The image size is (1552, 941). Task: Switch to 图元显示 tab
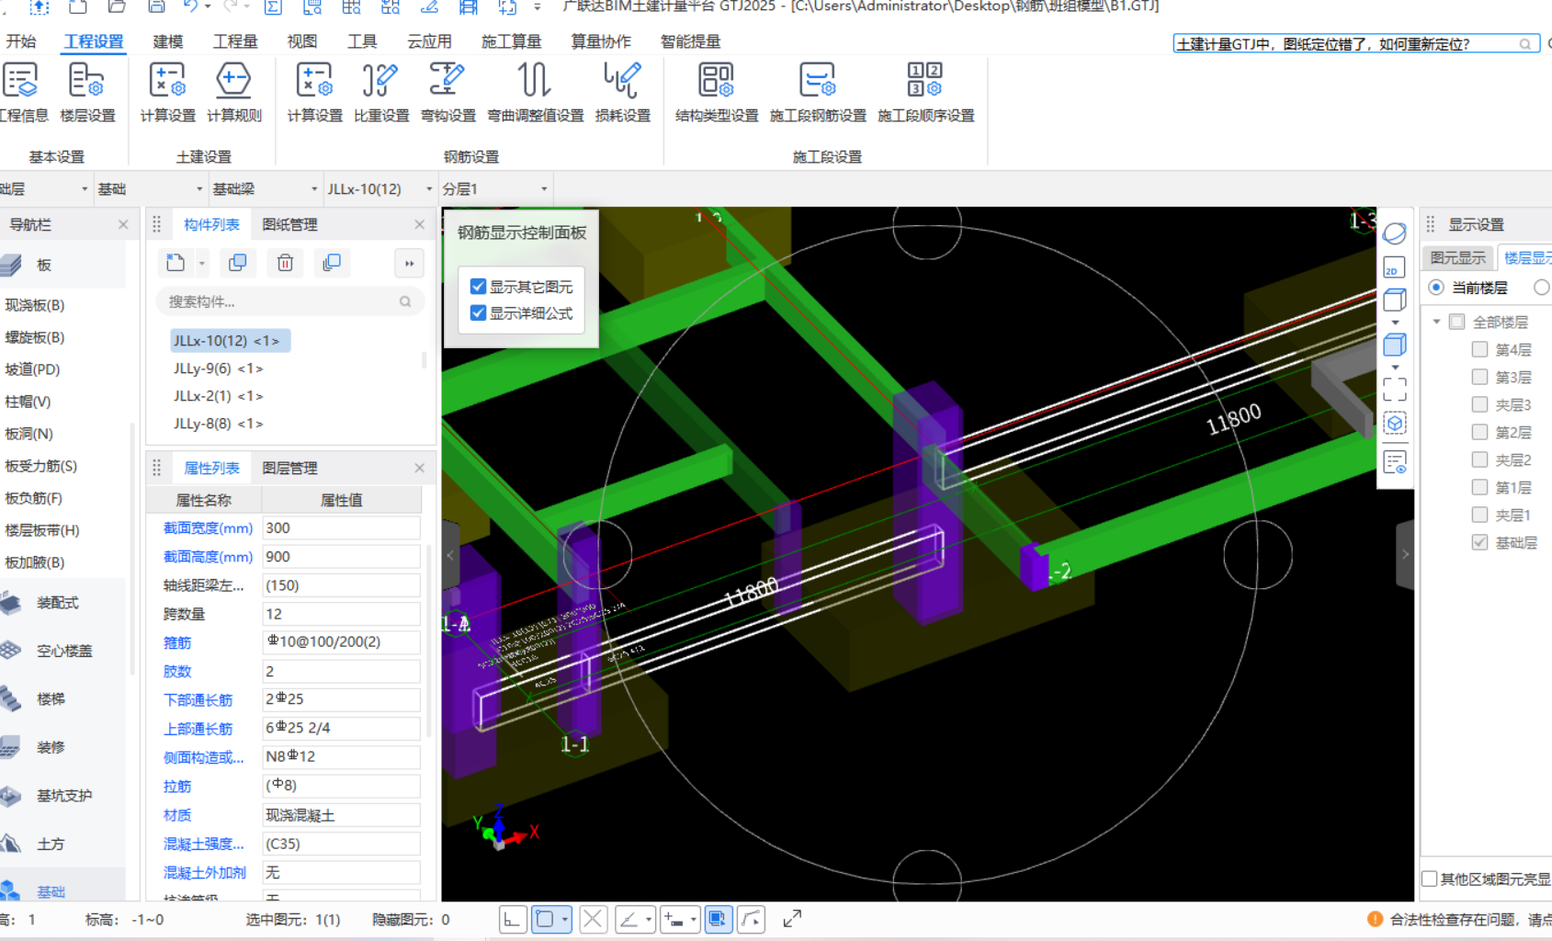[1457, 258]
